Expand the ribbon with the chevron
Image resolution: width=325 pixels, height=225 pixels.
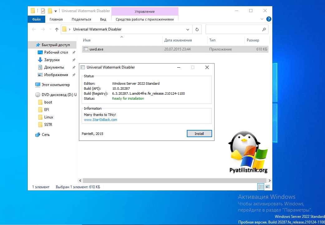(x=262, y=19)
